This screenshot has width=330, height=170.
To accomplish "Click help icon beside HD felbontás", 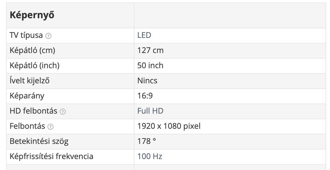I will 63,112.
